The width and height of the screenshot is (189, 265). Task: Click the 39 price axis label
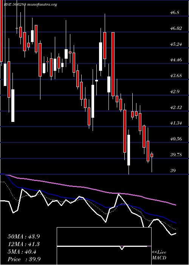tap(173, 170)
